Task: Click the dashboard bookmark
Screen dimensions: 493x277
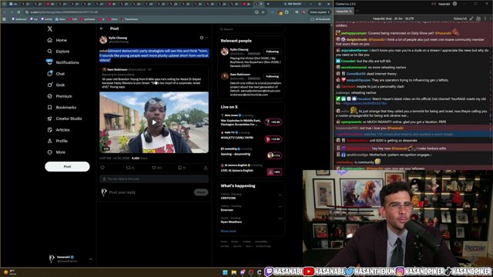Action: click(x=19, y=19)
